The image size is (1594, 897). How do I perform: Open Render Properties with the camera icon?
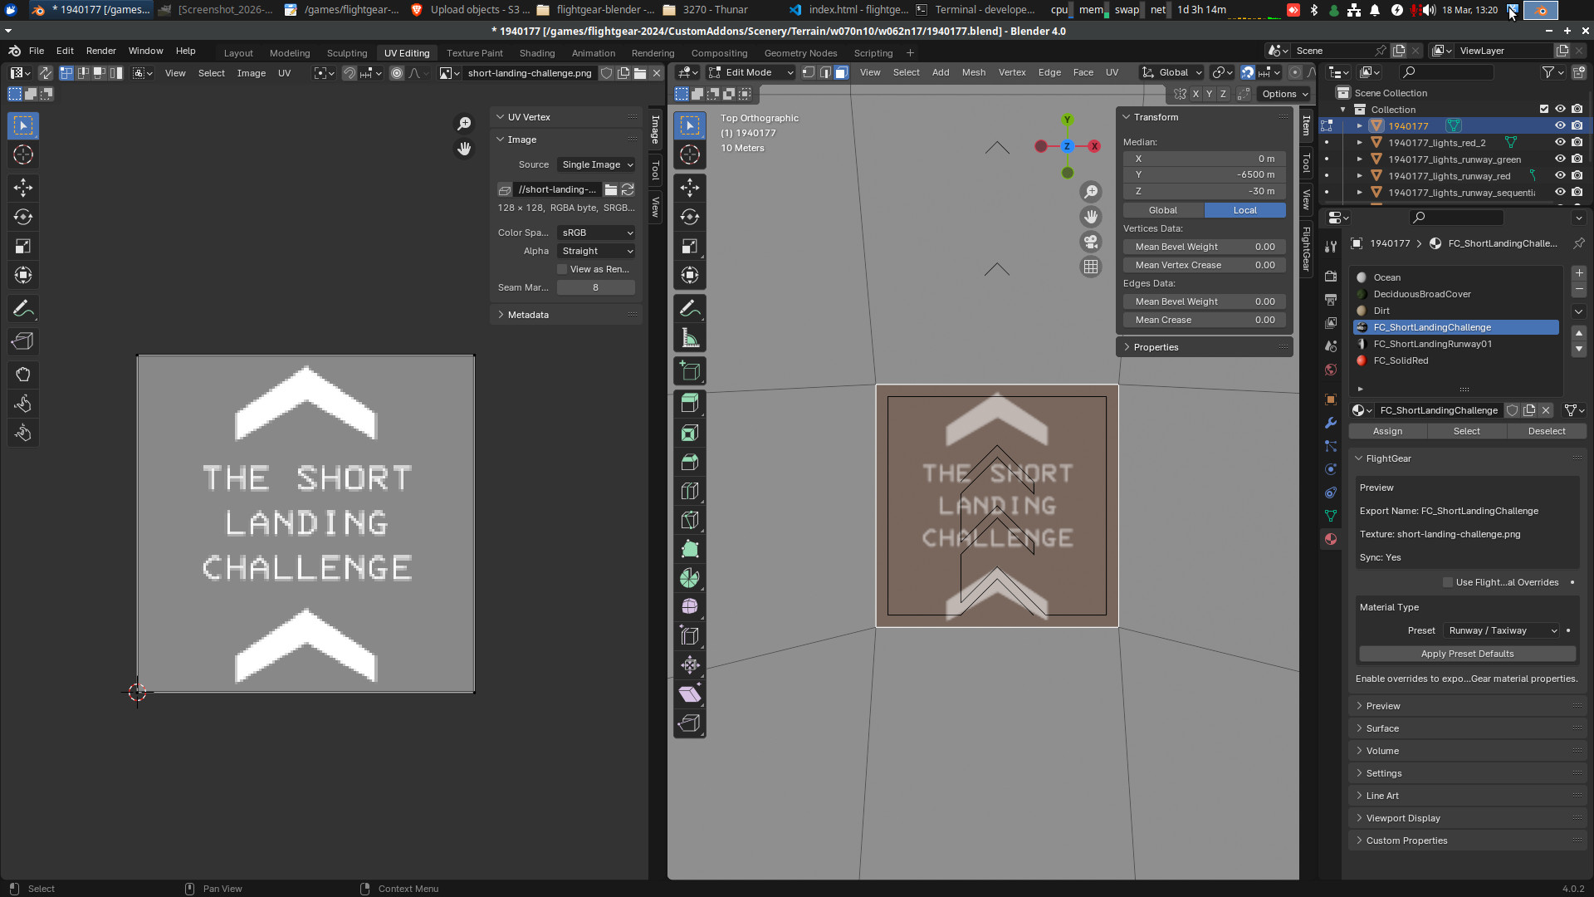click(x=1331, y=276)
